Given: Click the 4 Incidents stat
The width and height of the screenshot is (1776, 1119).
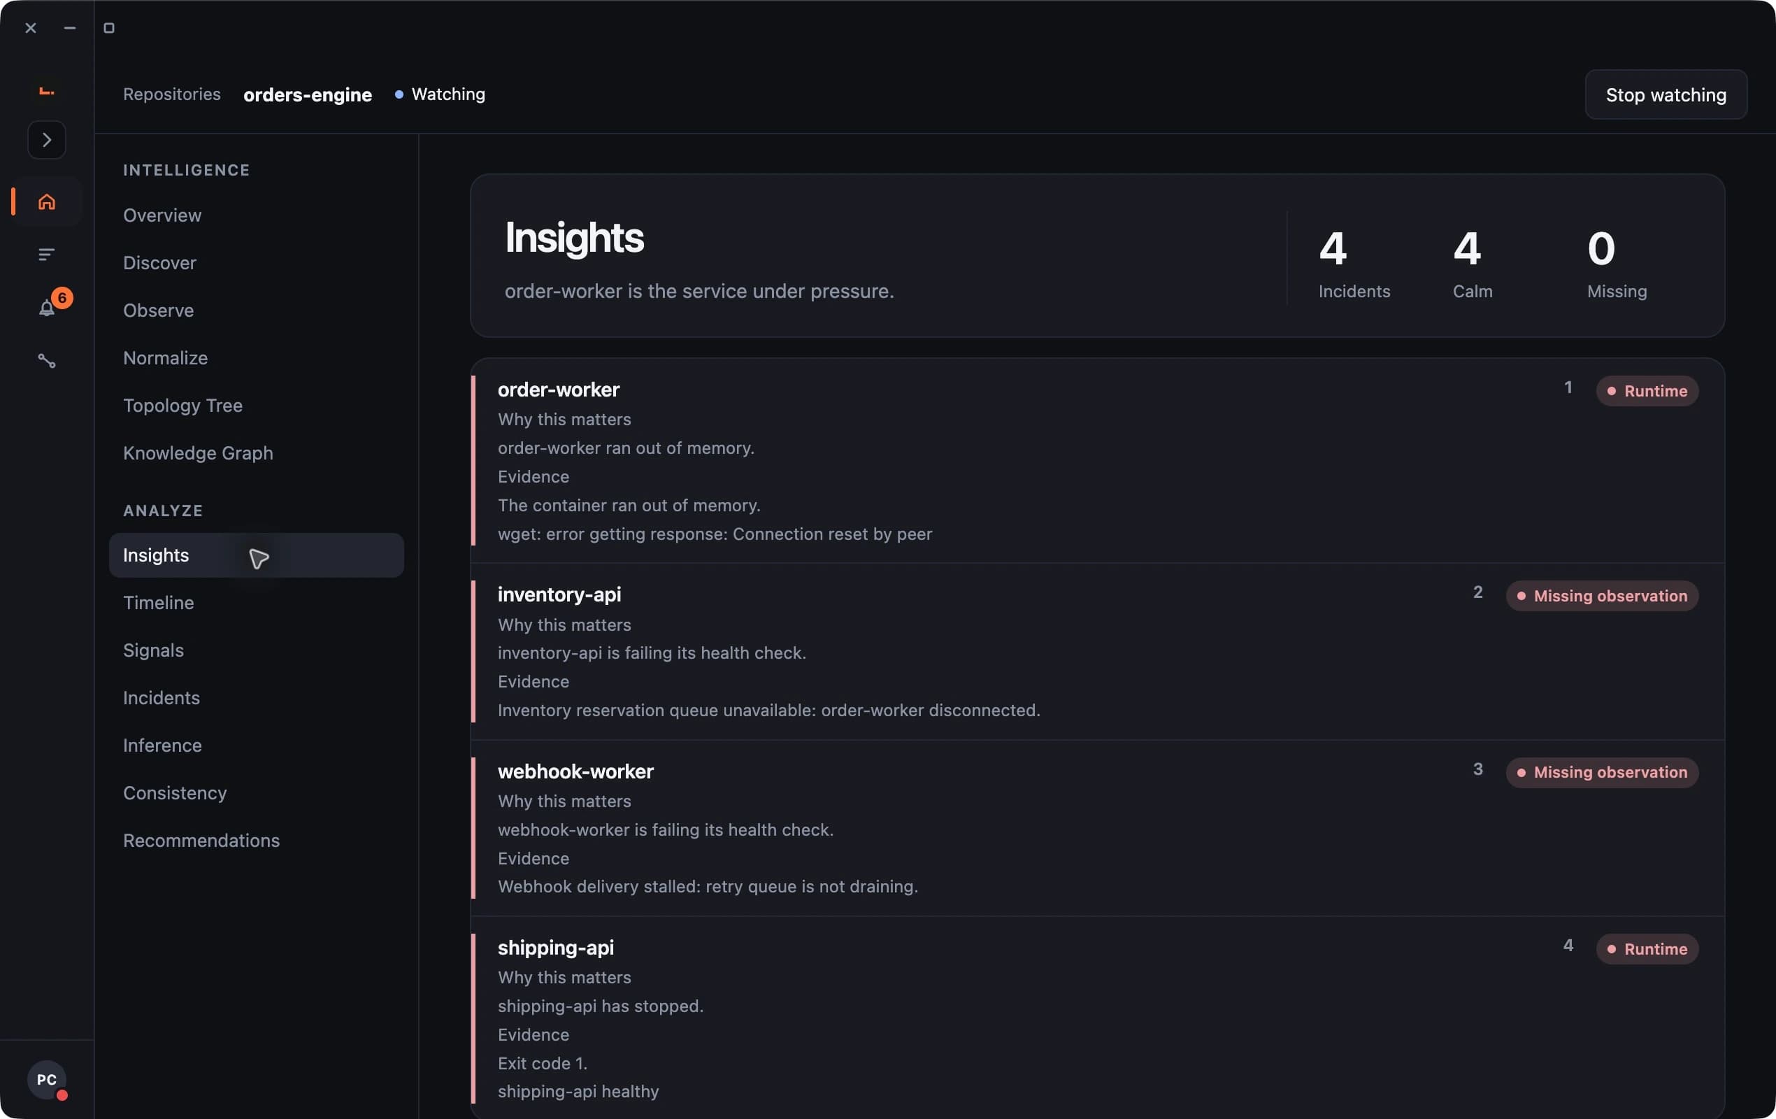Looking at the screenshot, I should point(1354,264).
